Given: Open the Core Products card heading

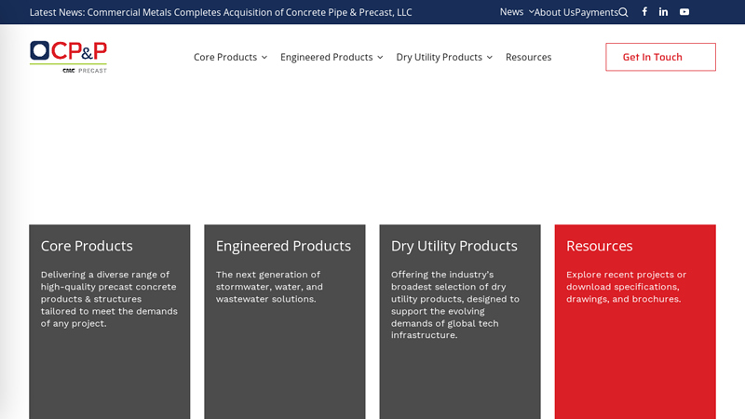Looking at the screenshot, I should [87, 246].
